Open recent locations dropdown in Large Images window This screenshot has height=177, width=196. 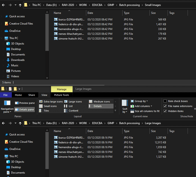tap(15, 123)
